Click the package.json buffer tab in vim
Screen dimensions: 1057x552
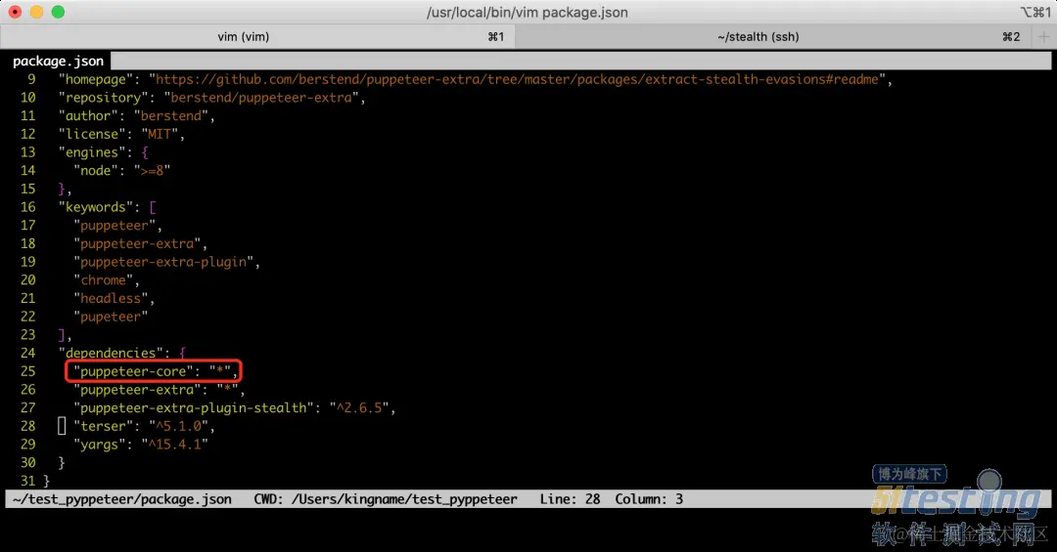(x=58, y=62)
